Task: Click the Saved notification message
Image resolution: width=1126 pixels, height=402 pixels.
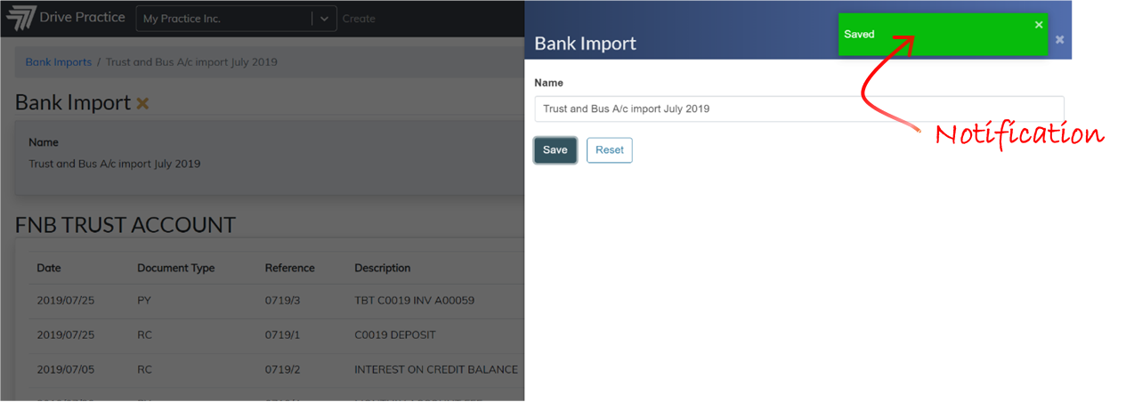Action: pyautogui.click(x=860, y=35)
